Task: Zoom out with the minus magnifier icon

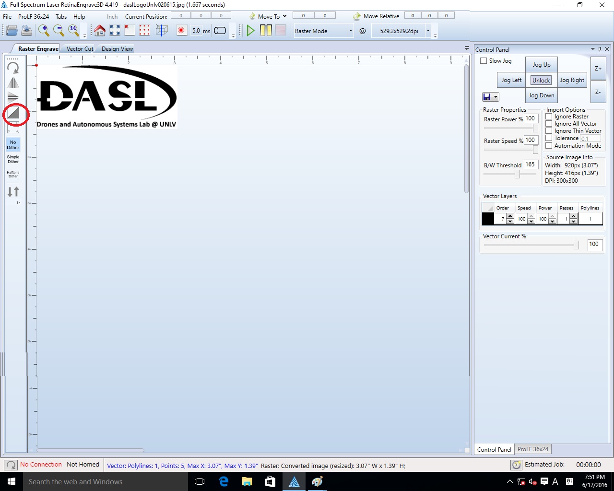Action: point(59,31)
